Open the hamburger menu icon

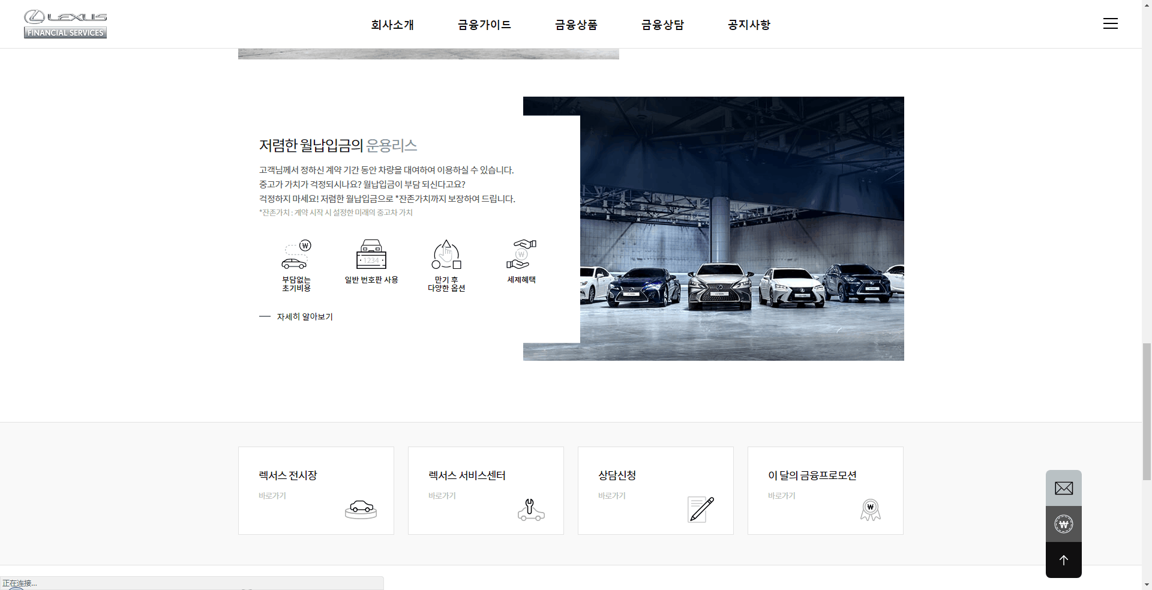click(1110, 23)
